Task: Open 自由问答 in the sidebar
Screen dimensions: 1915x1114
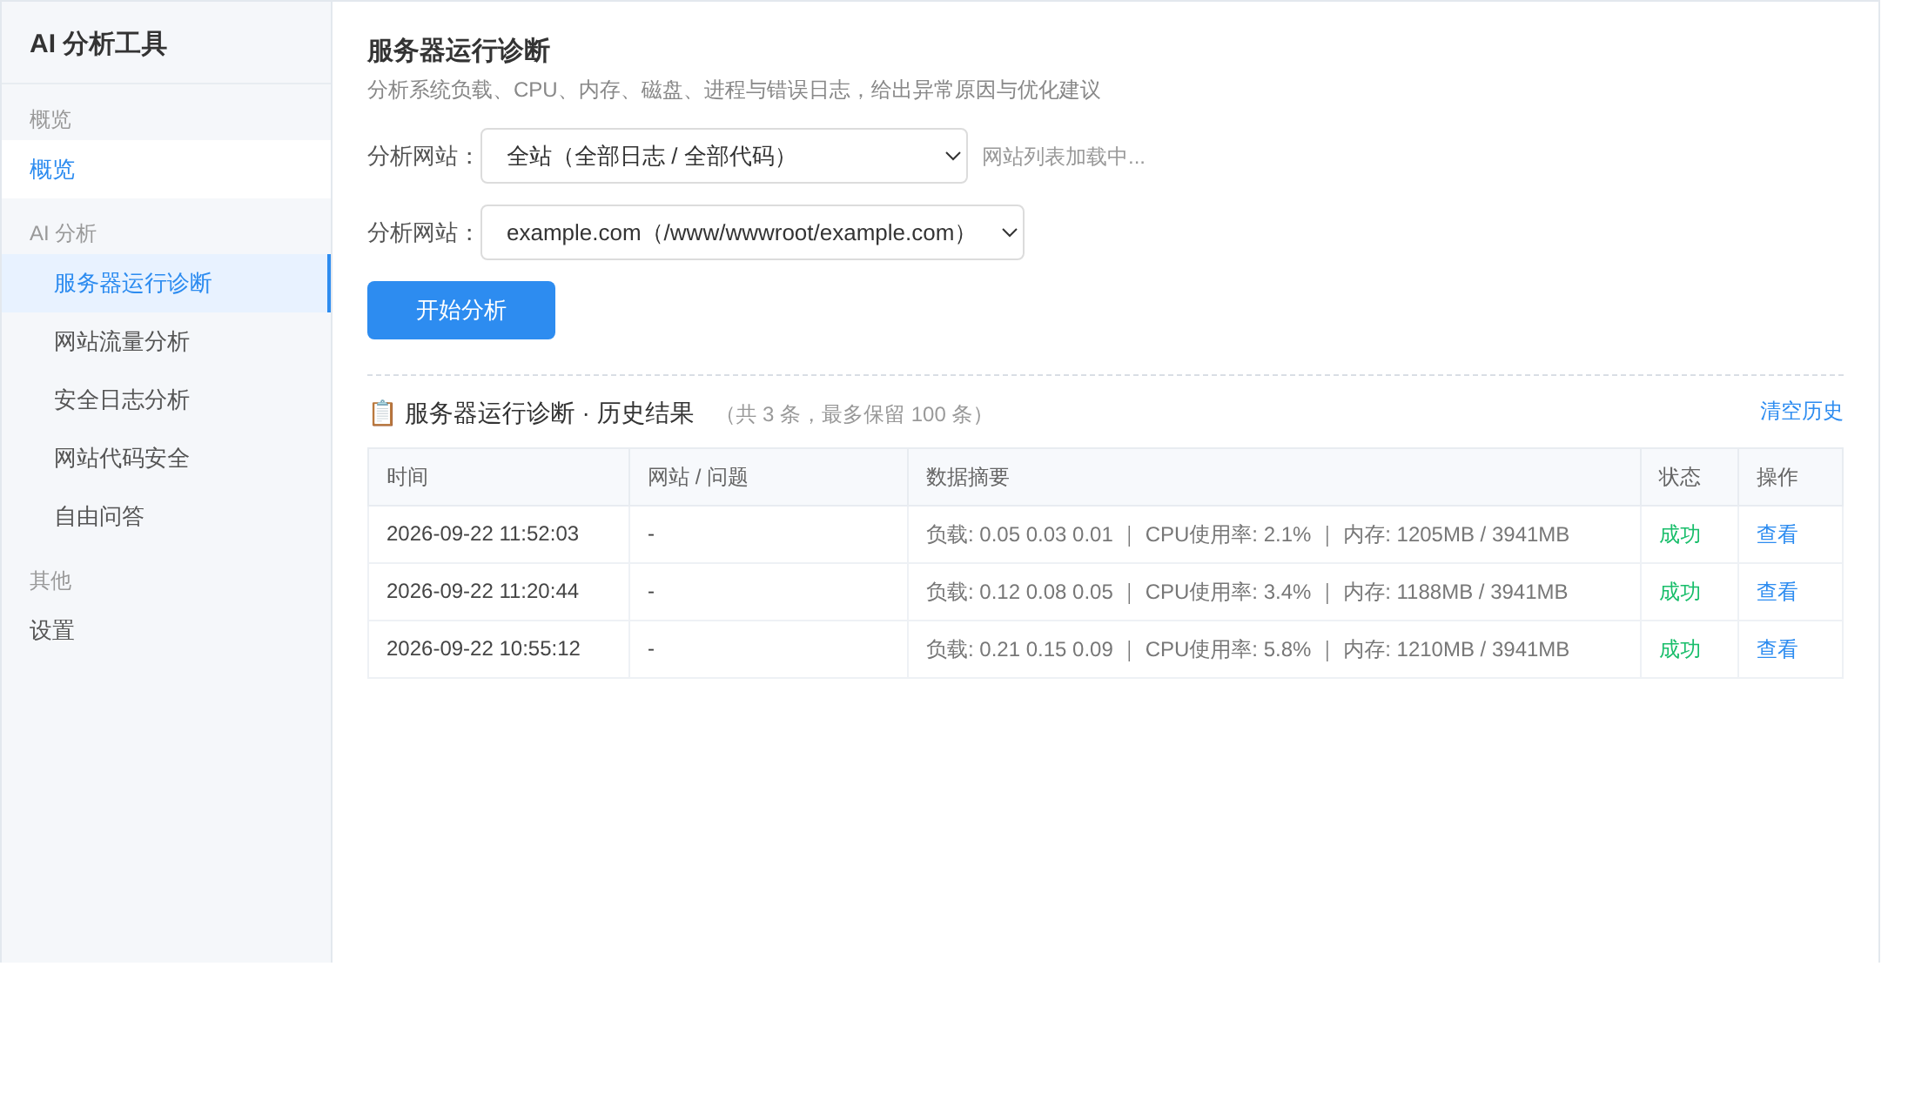Action: click(x=165, y=517)
